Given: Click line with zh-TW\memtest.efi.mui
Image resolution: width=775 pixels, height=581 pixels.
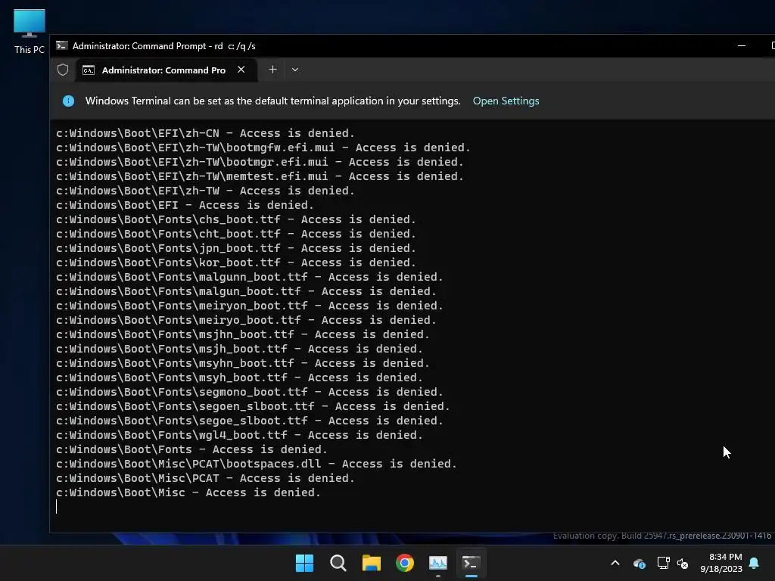Looking at the screenshot, I should click(260, 176).
